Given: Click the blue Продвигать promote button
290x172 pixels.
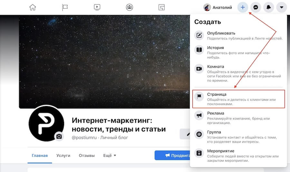Looking at the screenshot, I should [172, 155].
